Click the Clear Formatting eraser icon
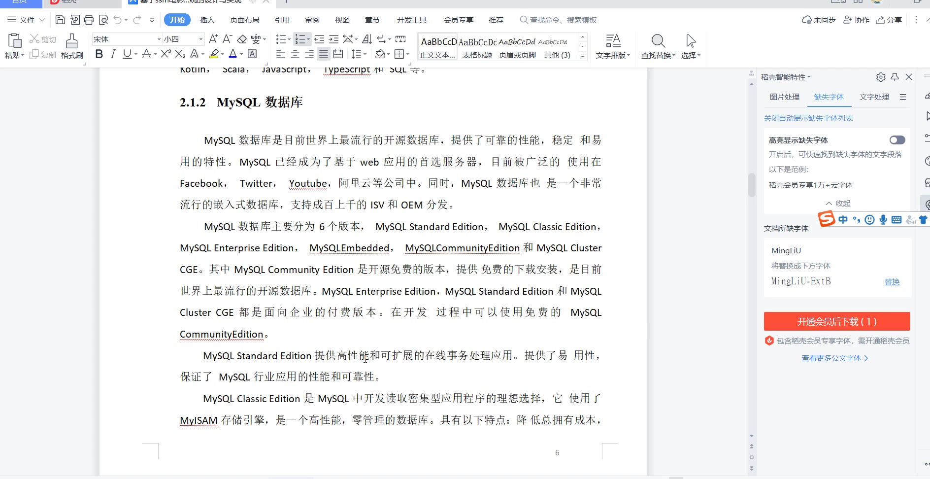 tap(242, 39)
